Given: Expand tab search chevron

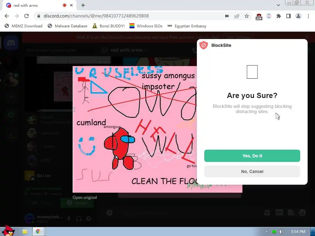Looking at the screenshot, I should (278, 5).
